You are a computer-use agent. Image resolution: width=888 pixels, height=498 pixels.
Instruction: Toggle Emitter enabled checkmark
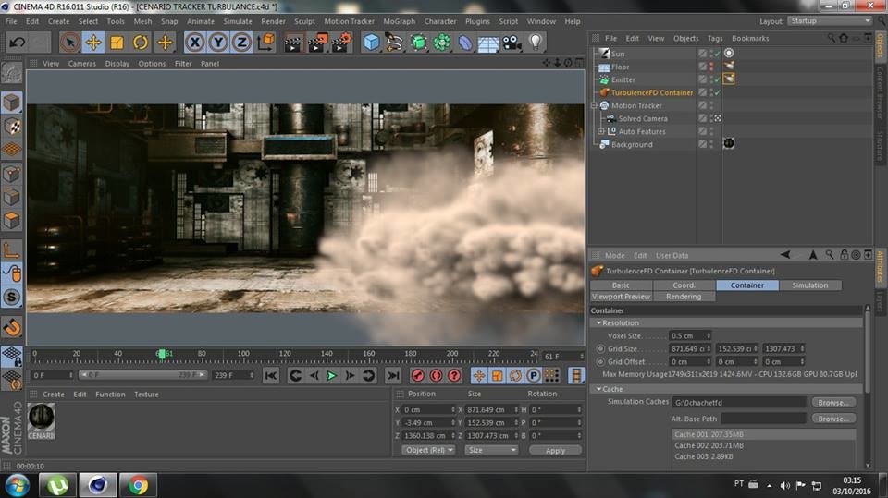(x=718, y=79)
